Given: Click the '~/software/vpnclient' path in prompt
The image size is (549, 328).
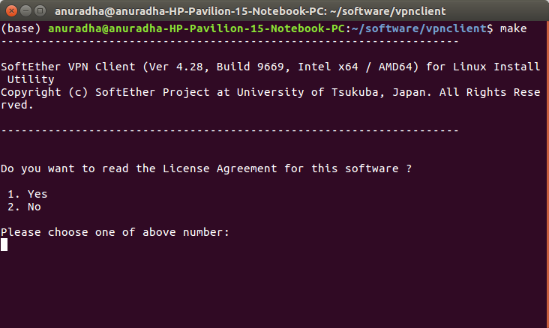Looking at the screenshot, I should click(419, 28).
